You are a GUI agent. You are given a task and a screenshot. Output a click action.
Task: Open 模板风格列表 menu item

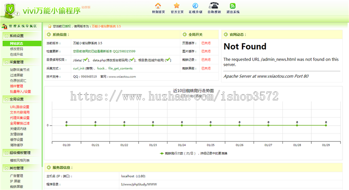[20, 160]
